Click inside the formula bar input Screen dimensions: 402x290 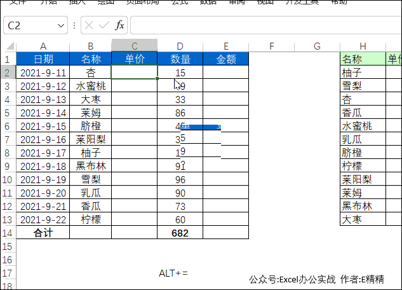tap(266, 25)
